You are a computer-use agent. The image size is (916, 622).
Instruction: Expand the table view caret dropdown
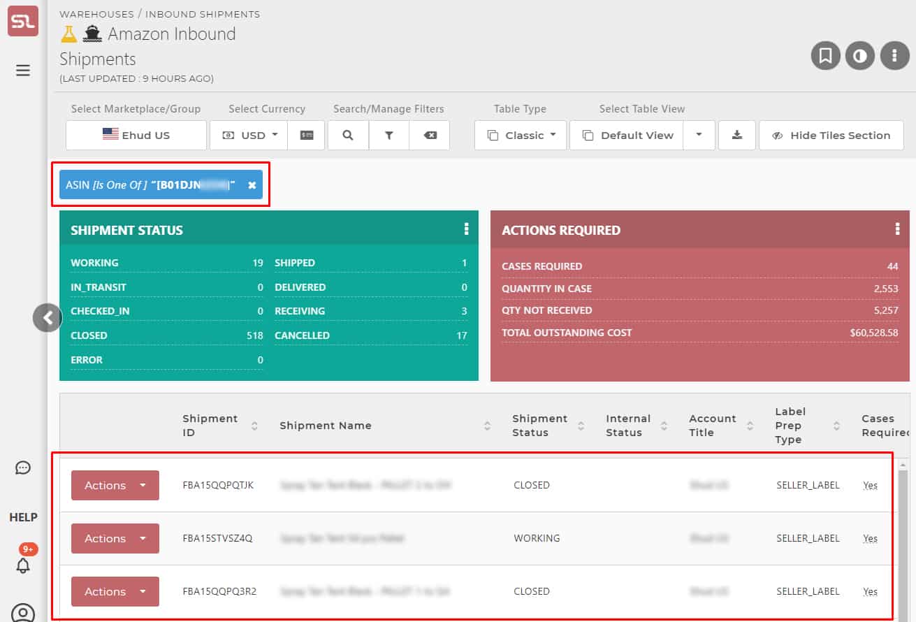coord(699,136)
